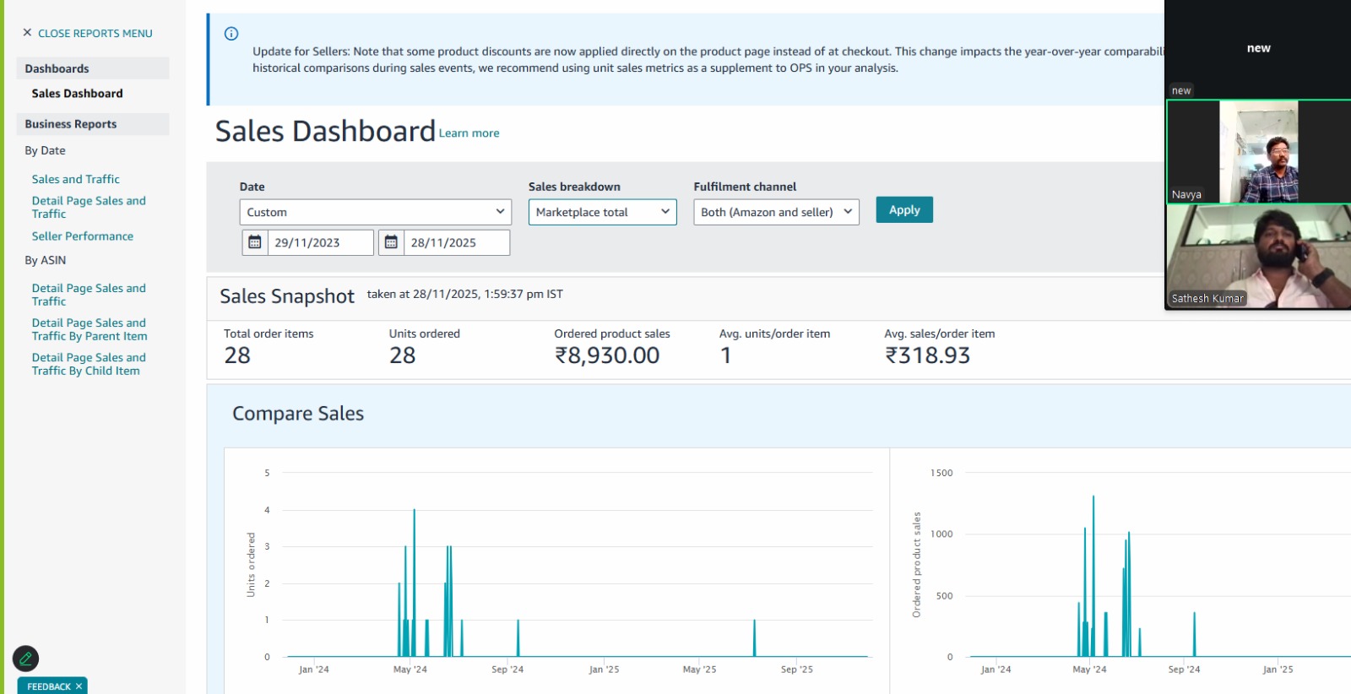Select Navya's video thumbnail
The image size is (1351, 694).
pyautogui.click(x=1257, y=152)
